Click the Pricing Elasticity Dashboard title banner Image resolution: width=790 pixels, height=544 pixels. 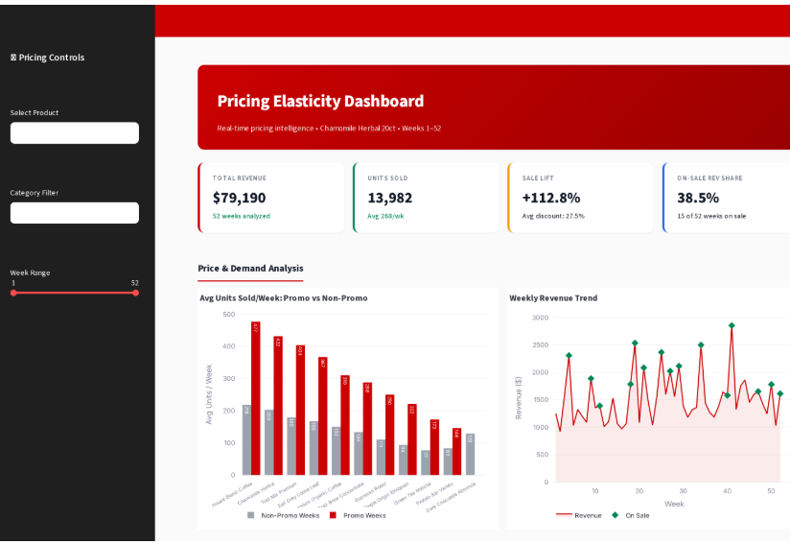[x=320, y=101]
